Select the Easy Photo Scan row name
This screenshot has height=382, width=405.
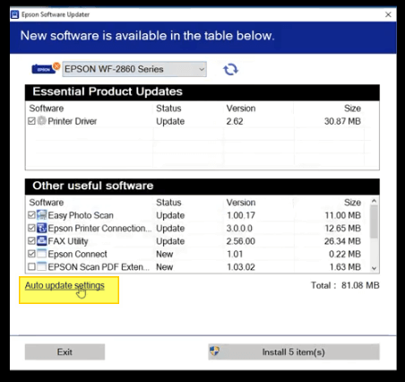pos(81,215)
